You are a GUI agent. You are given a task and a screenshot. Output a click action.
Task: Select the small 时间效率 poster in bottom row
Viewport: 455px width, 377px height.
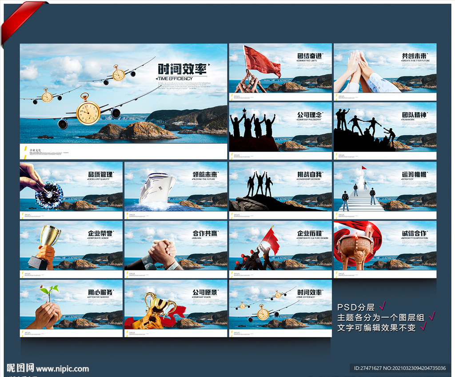tap(280, 308)
